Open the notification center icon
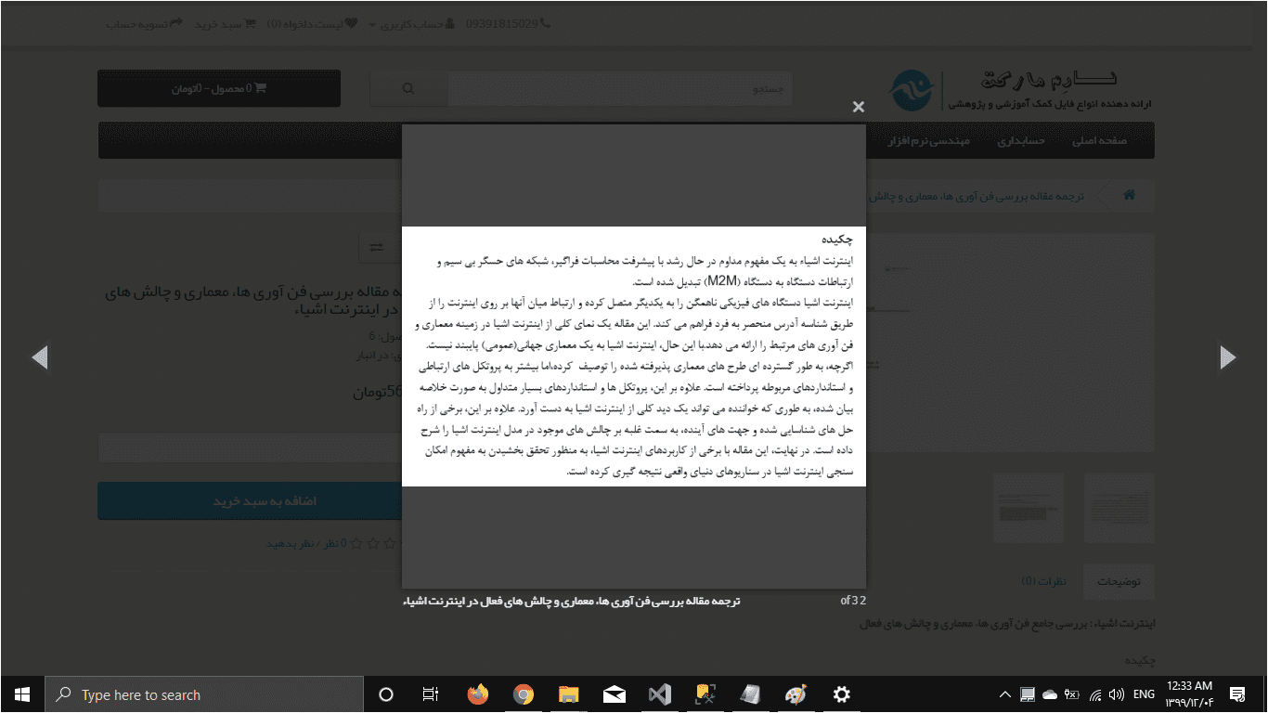The width and height of the screenshot is (1268, 713). [x=1237, y=694]
